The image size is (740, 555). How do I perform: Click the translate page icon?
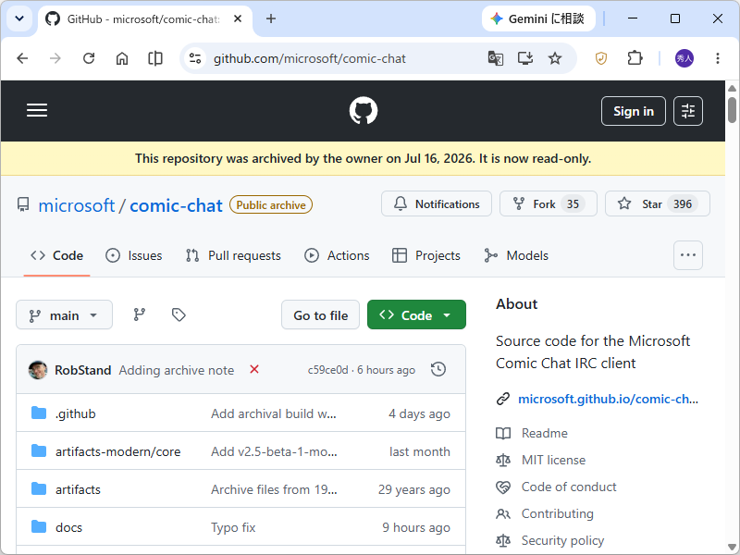(x=496, y=58)
